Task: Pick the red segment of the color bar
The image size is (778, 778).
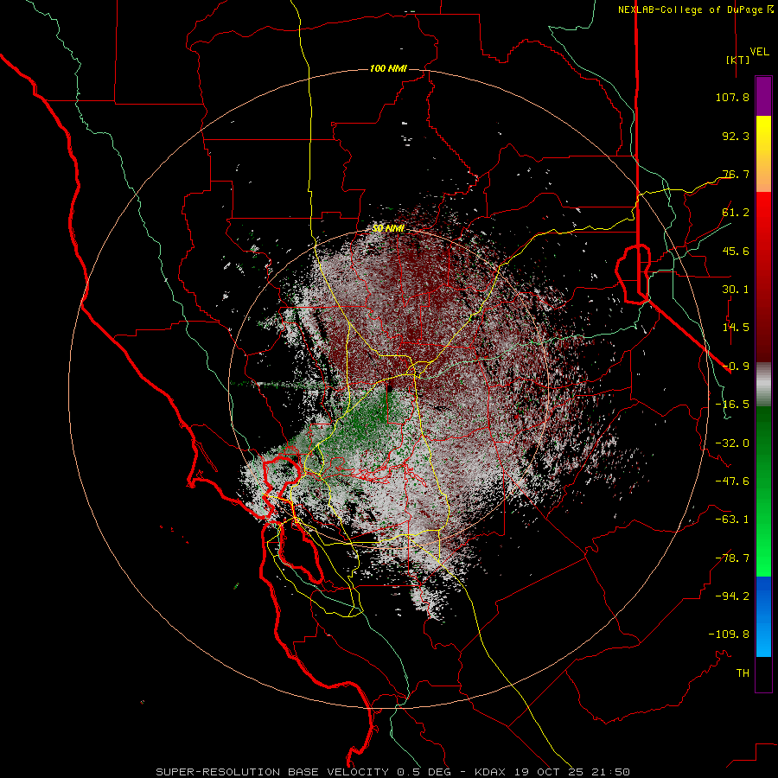Action: coord(763,277)
